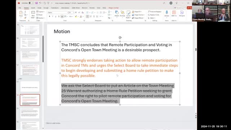Open the Shapes gallery
The width and height of the screenshot is (231, 130).
coord(117,14)
